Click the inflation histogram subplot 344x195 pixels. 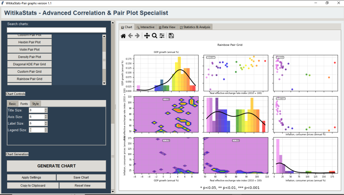[305, 156]
